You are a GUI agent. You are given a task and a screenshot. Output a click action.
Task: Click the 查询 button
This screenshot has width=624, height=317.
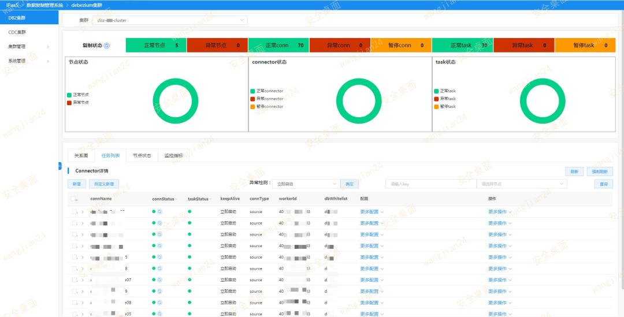click(x=604, y=184)
